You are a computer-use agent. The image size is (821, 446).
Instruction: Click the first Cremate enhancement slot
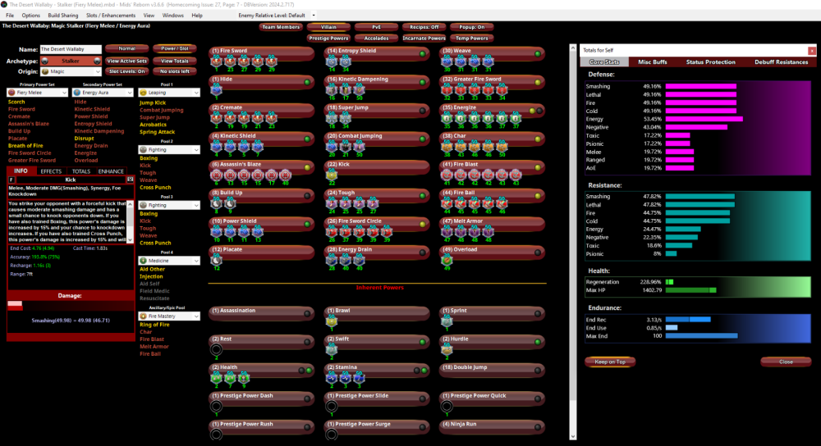coord(216,117)
